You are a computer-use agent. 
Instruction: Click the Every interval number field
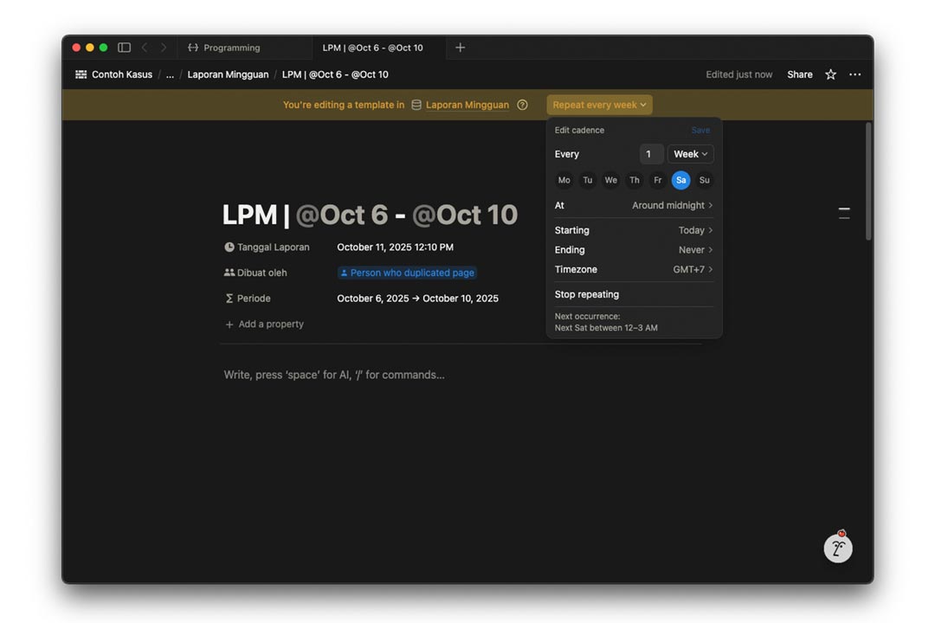[x=651, y=154]
